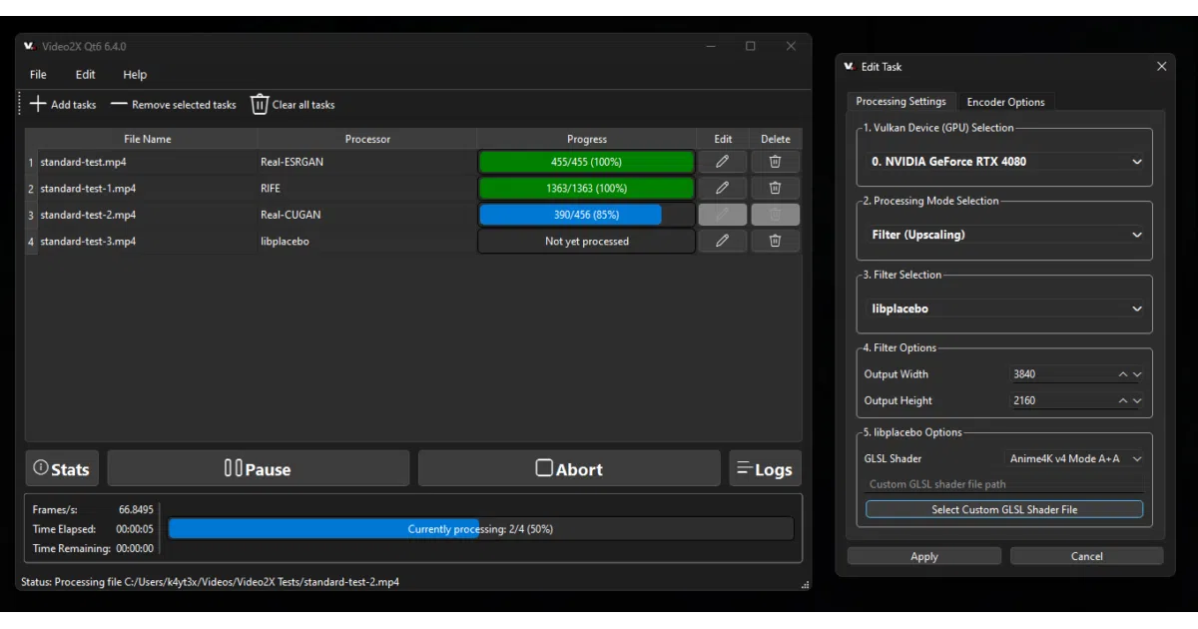1198x629 pixels.
Task: Select the standard-test.mp4 file name cell
Action: [148, 162]
